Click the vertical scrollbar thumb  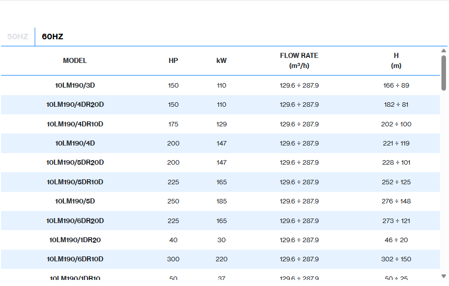click(x=443, y=73)
